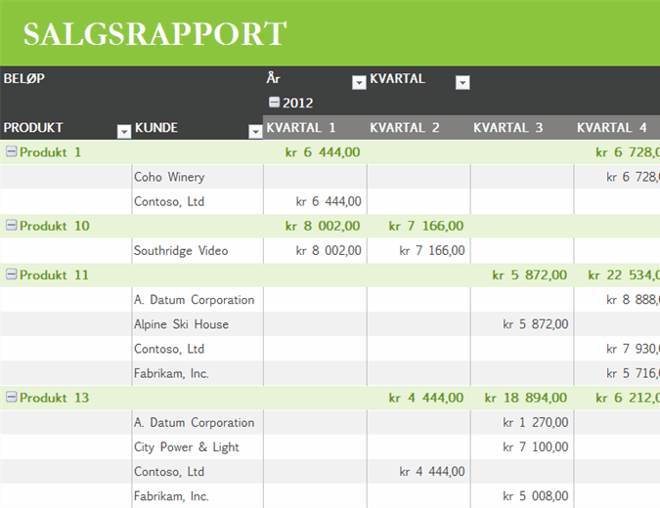This screenshot has width=660, height=508.
Task: Select the kr 7 166,00 Southridge Video cell
Action: (431, 251)
